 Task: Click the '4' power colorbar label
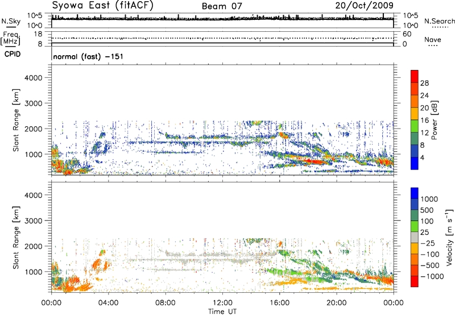click(x=423, y=157)
